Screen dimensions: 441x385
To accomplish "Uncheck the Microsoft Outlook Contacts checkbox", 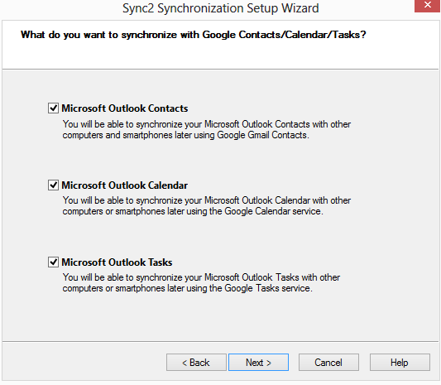I will coord(53,108).
